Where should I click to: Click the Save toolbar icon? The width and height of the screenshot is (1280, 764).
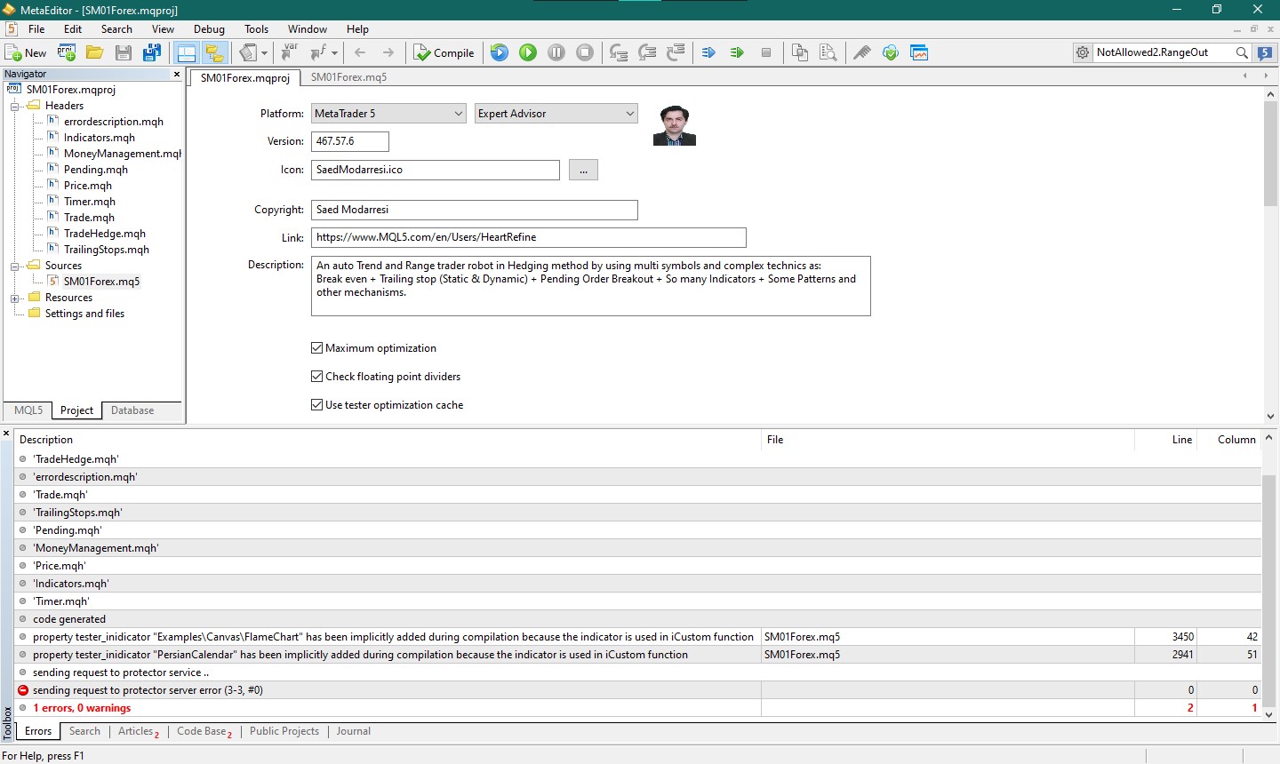pos(124,52)
